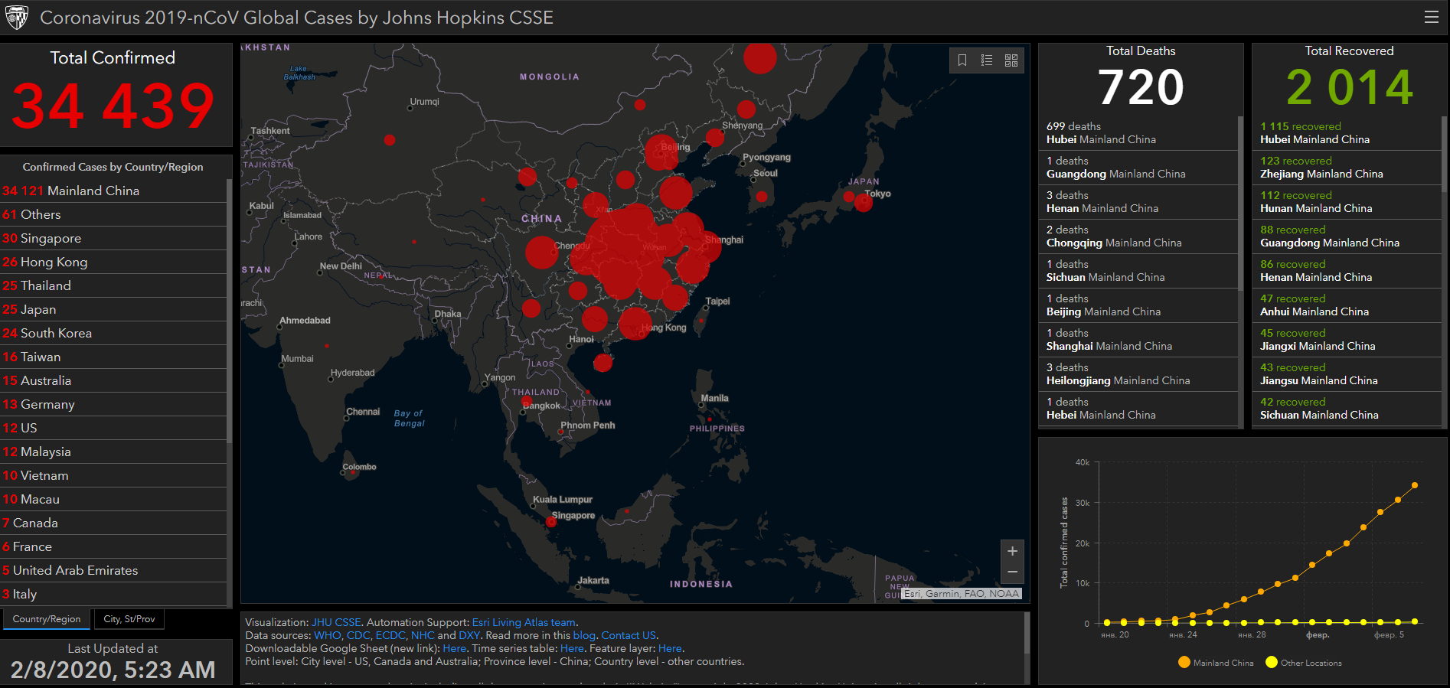Image resolution: width=1450 pixels, height=688 pixels.
Task: Toggle Mainland China series in chart legend
Action: [1216, 663]
